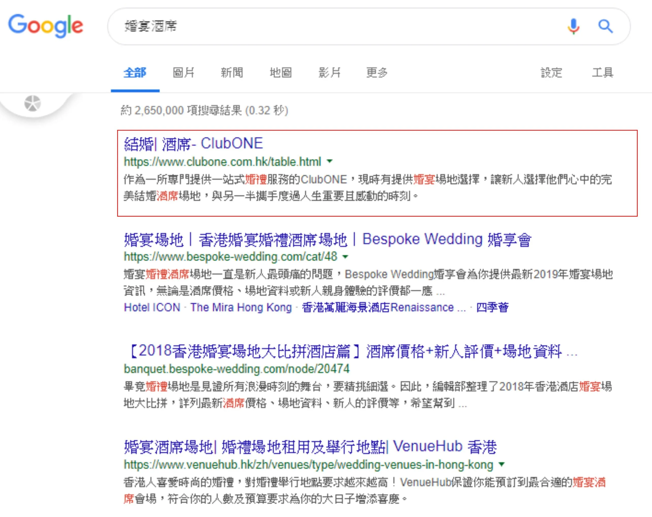
Task: Open the Hotel ICON sitelink
Action: click(x=152, y=307)
